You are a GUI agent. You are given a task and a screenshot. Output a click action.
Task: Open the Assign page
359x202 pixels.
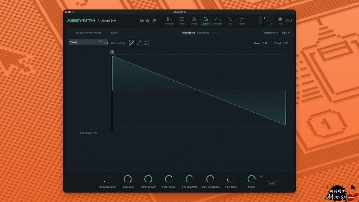[242, 21]
